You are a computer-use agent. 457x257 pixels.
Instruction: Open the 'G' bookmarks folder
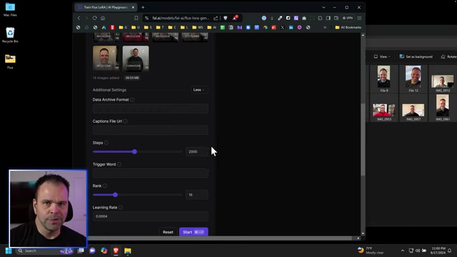coord(123,27)
